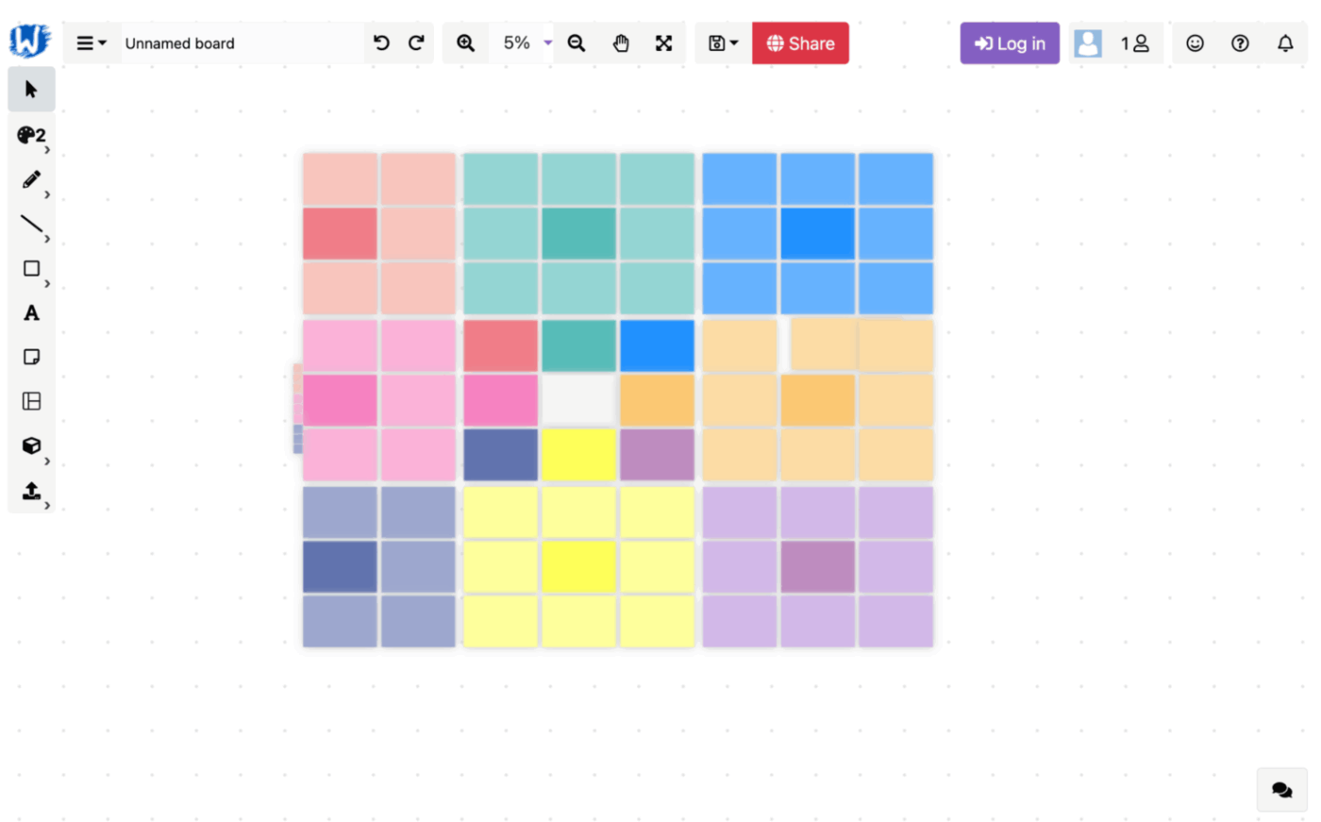Open the chat bubbles panel
Image resolution: width=1321 pixels, height=822 pixels.
point(1281,790)
